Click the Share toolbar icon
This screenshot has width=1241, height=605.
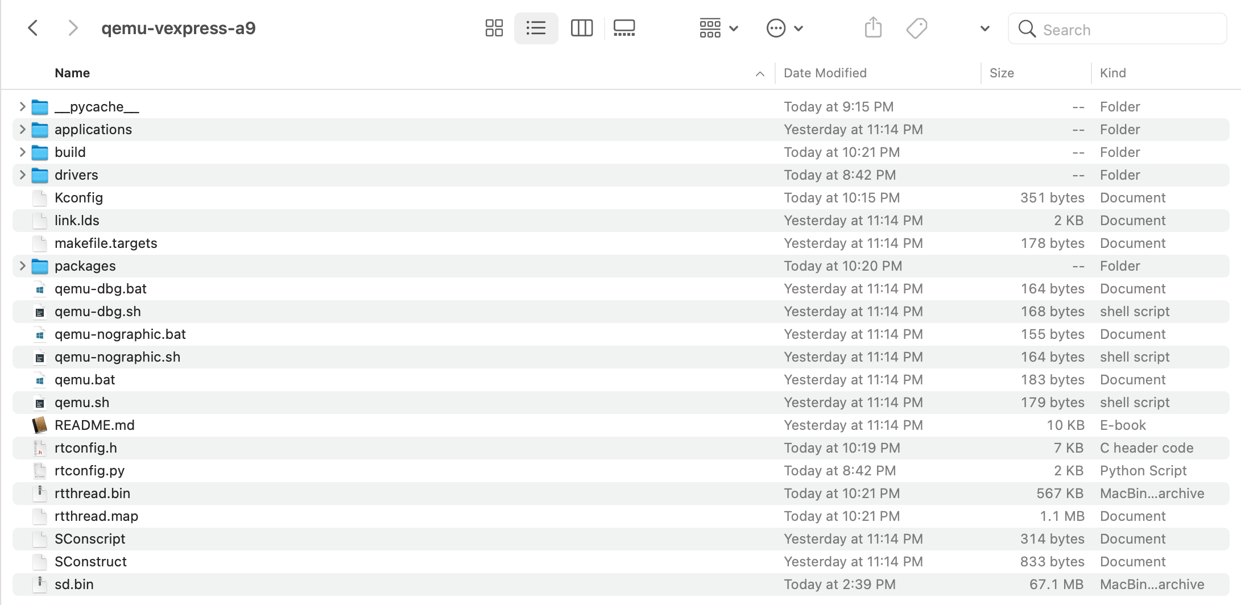point(872,28)
